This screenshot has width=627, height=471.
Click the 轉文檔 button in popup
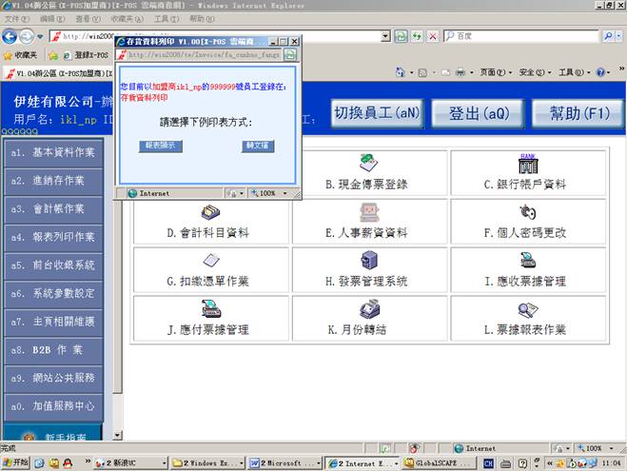click(257, 147)
